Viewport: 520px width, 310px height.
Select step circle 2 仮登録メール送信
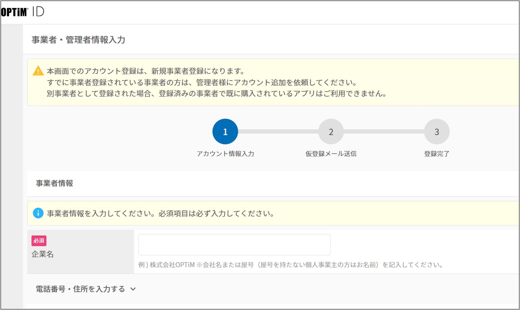click(x=331, y=131)
